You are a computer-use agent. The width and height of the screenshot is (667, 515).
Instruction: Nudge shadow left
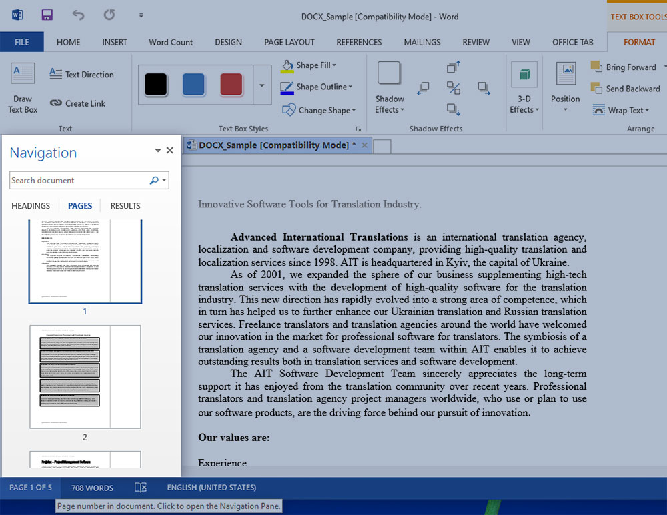[x=424, y=88]
